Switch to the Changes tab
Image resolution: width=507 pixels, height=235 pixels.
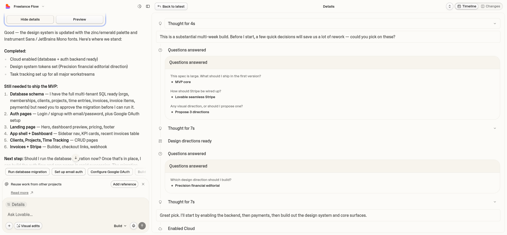pos(491,6)
